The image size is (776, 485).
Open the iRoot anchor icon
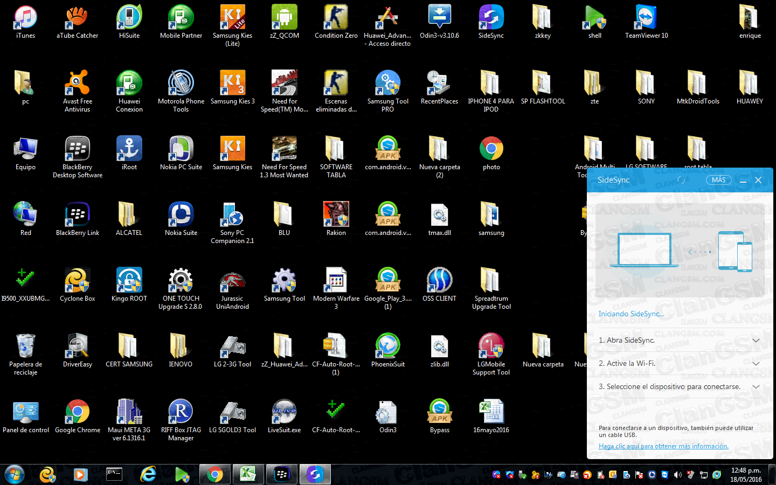tap(129, 154)
